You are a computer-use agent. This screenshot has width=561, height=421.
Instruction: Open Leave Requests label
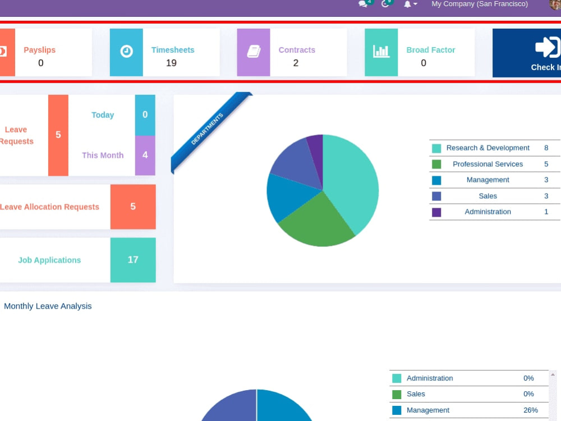pos(16,135)
